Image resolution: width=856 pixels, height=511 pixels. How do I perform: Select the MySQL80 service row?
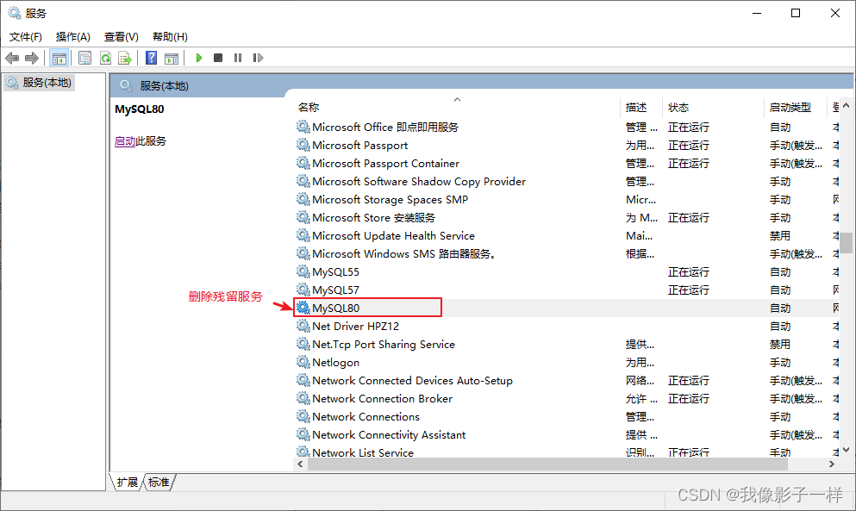click(566, 308)
